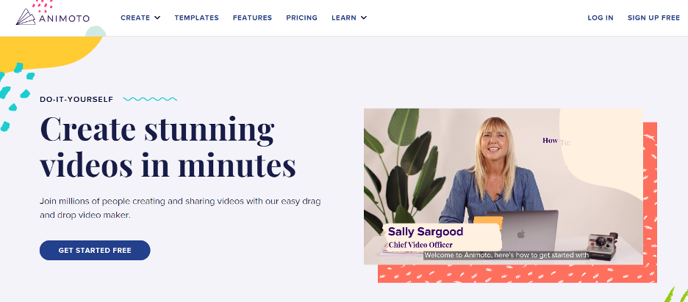
Task: Click the Sally Sargood video preview
Action: tap(504, 186)
